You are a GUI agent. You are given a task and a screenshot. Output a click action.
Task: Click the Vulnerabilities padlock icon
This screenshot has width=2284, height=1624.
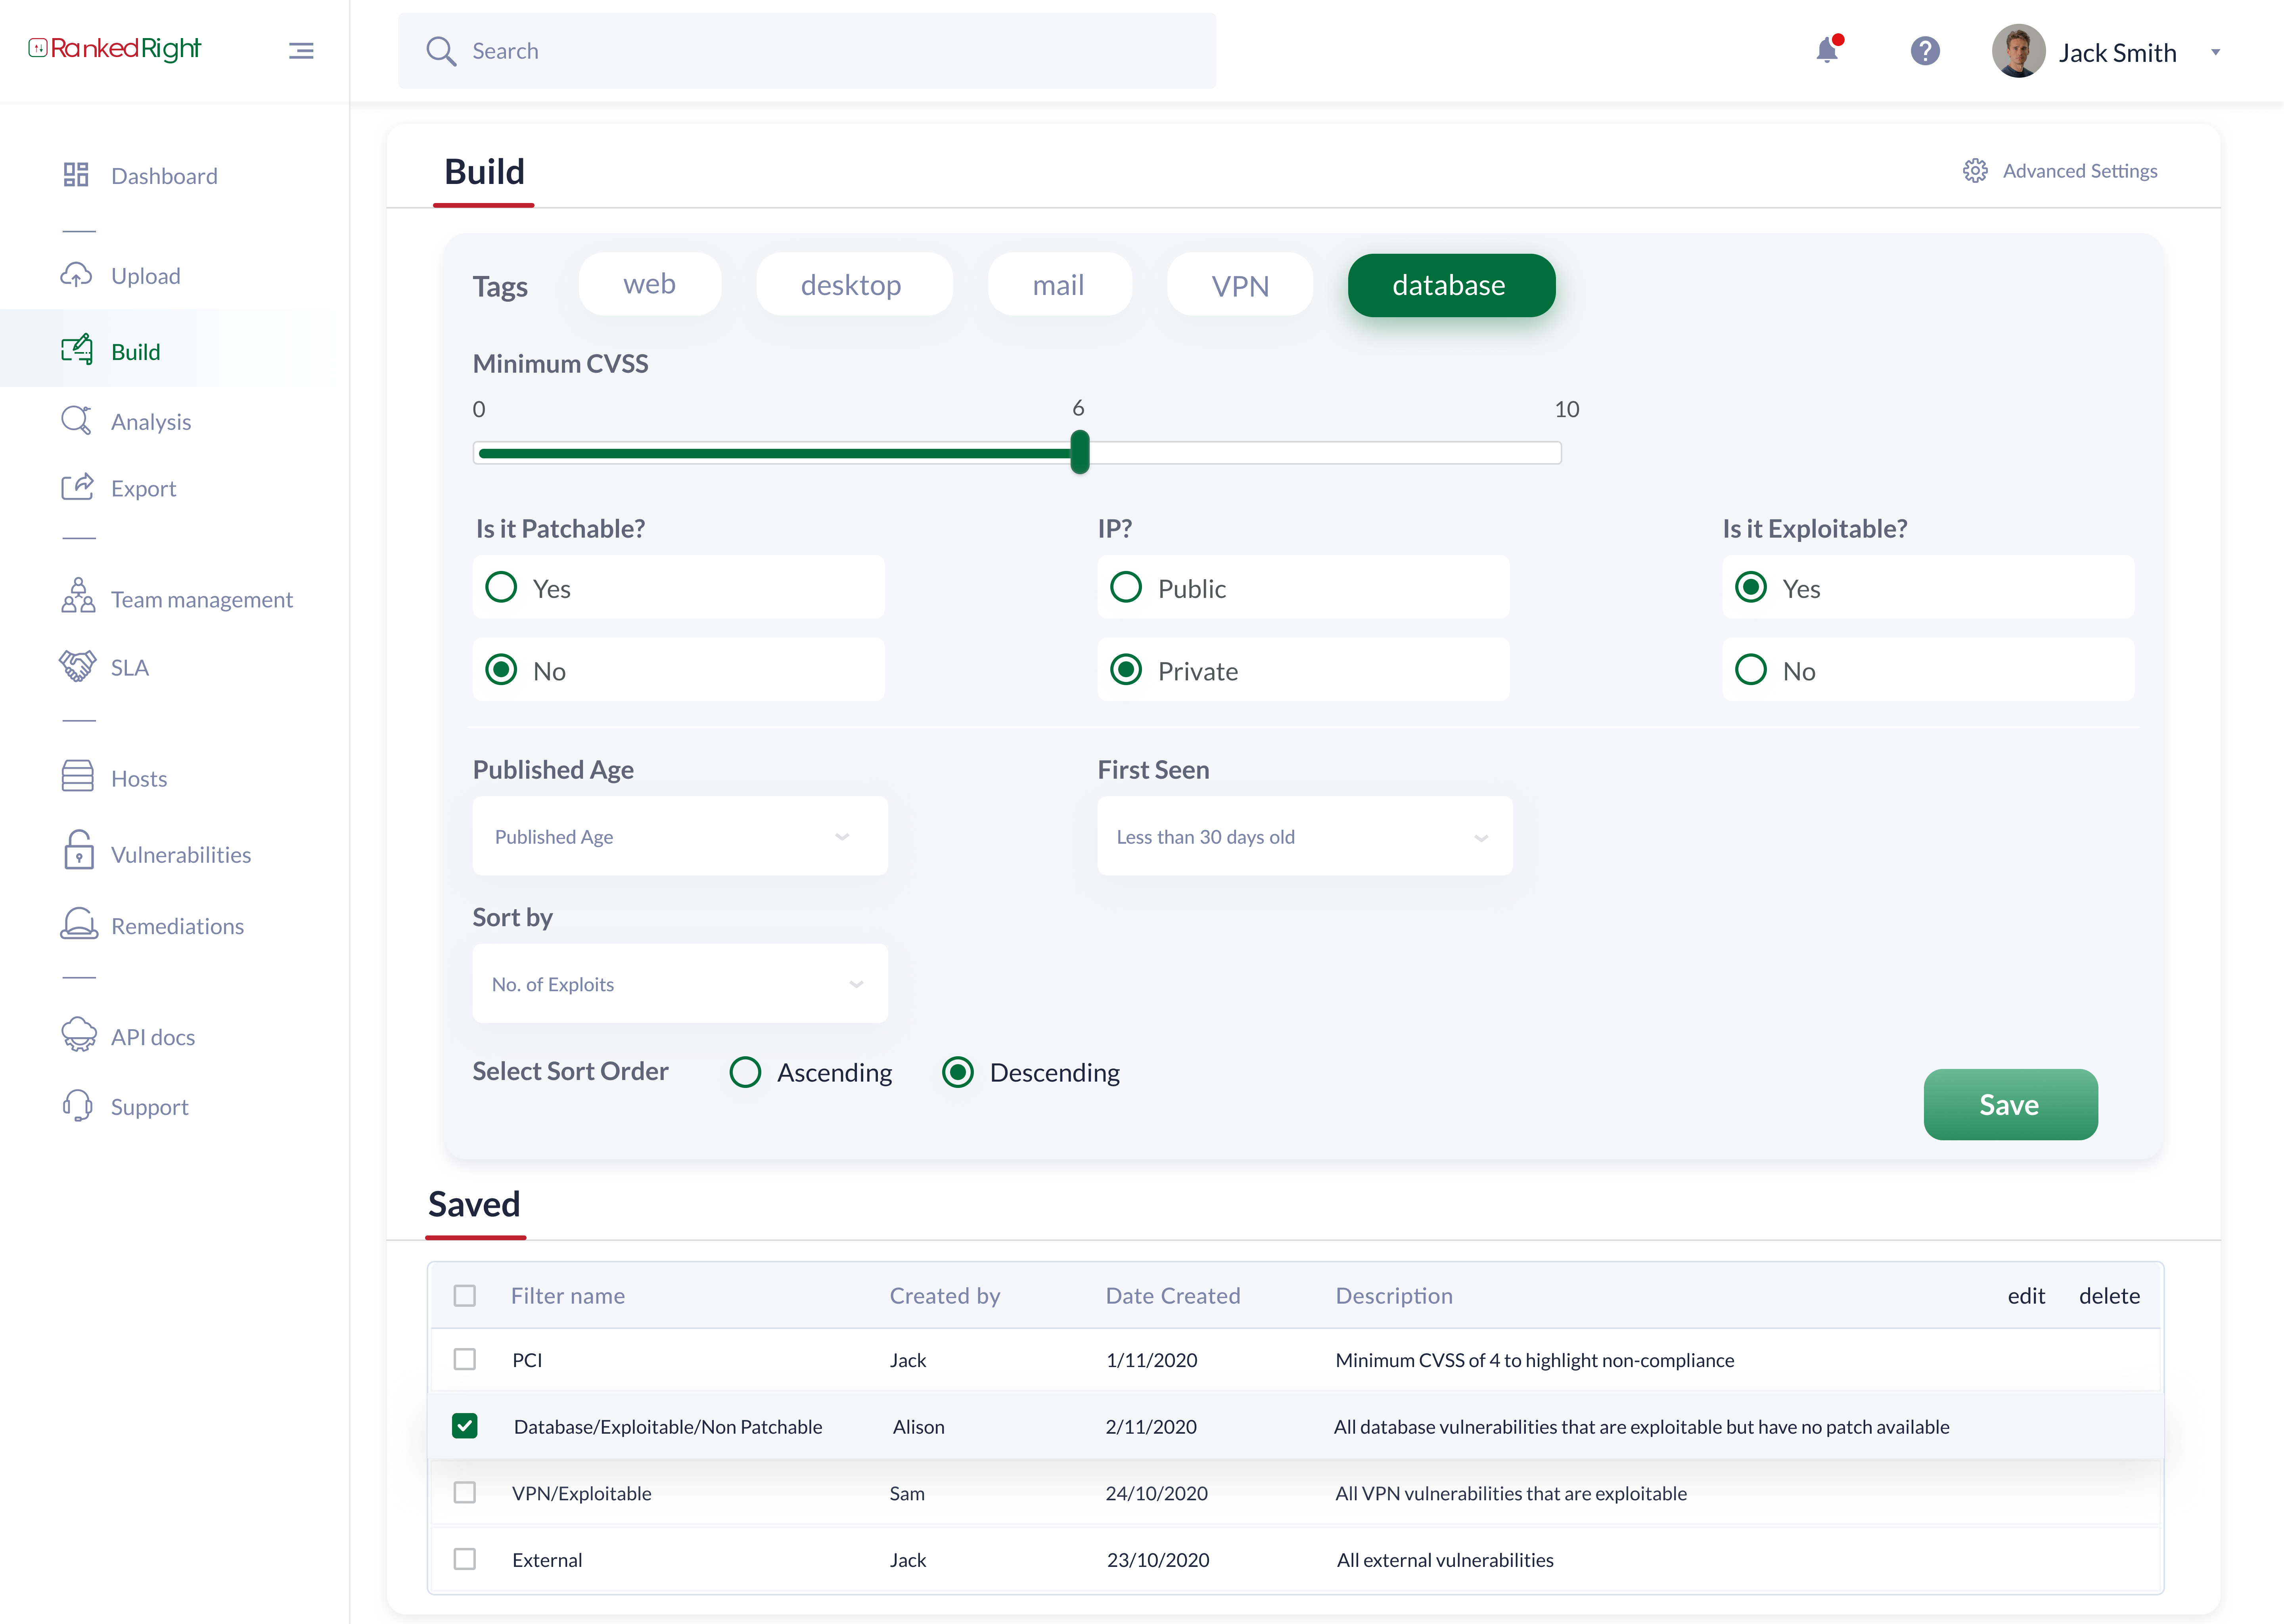click(78, 852)
